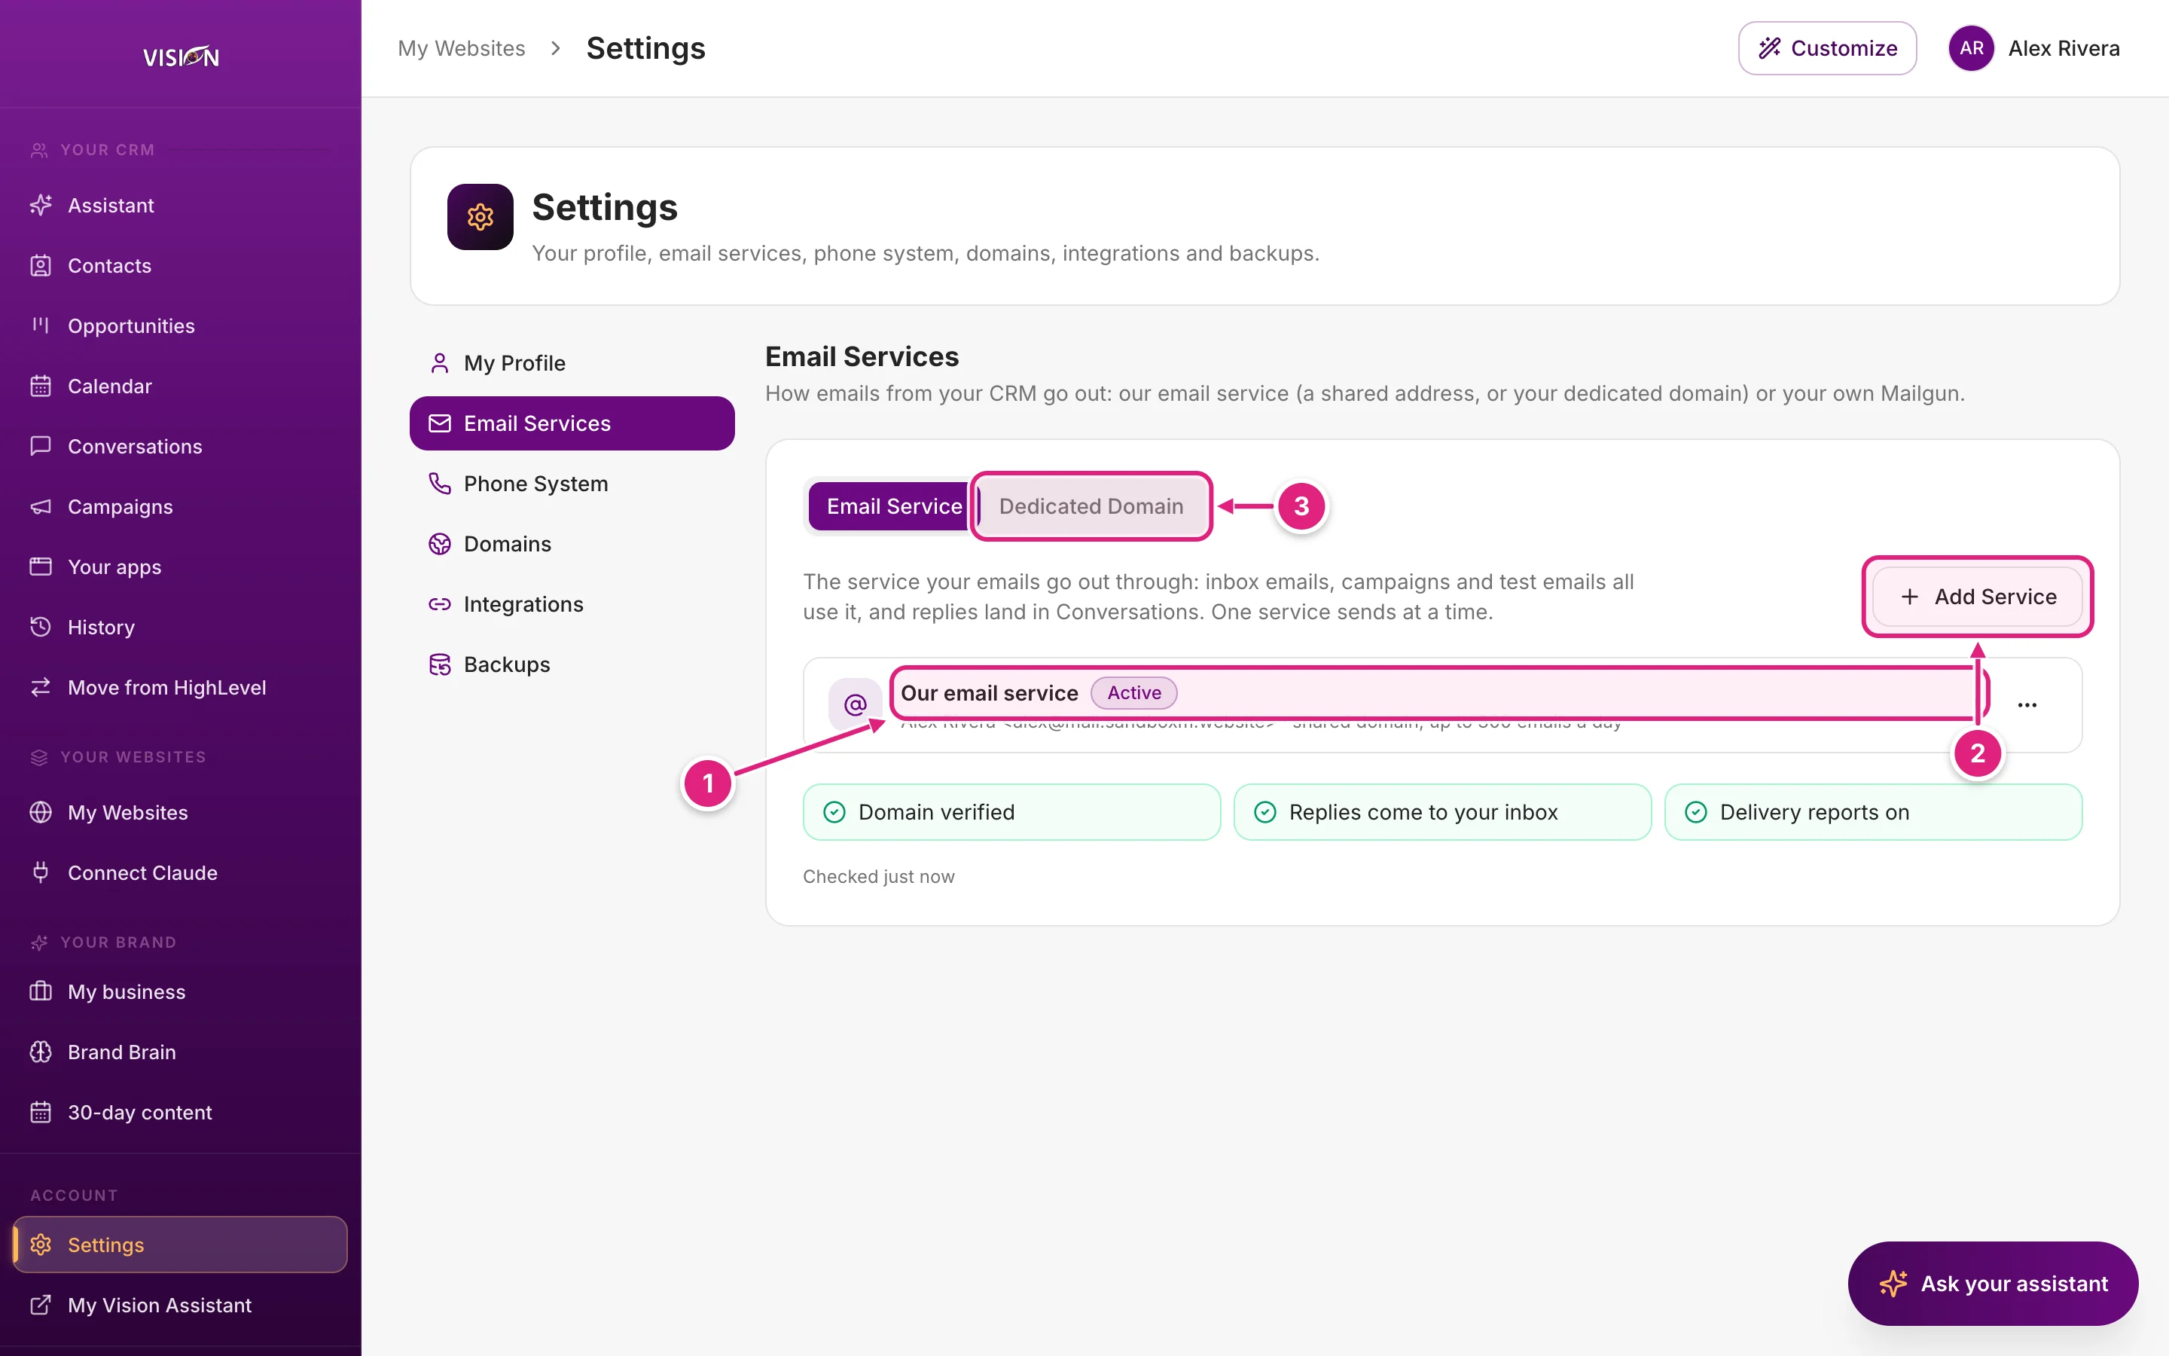This screenshot has width=2169, height=1356.
Task: Click the Calendar icon in sidebar
Action: (x=41, y=386)
